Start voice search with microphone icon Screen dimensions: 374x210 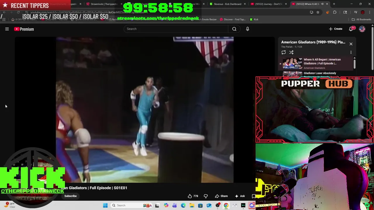pos(247,29)
